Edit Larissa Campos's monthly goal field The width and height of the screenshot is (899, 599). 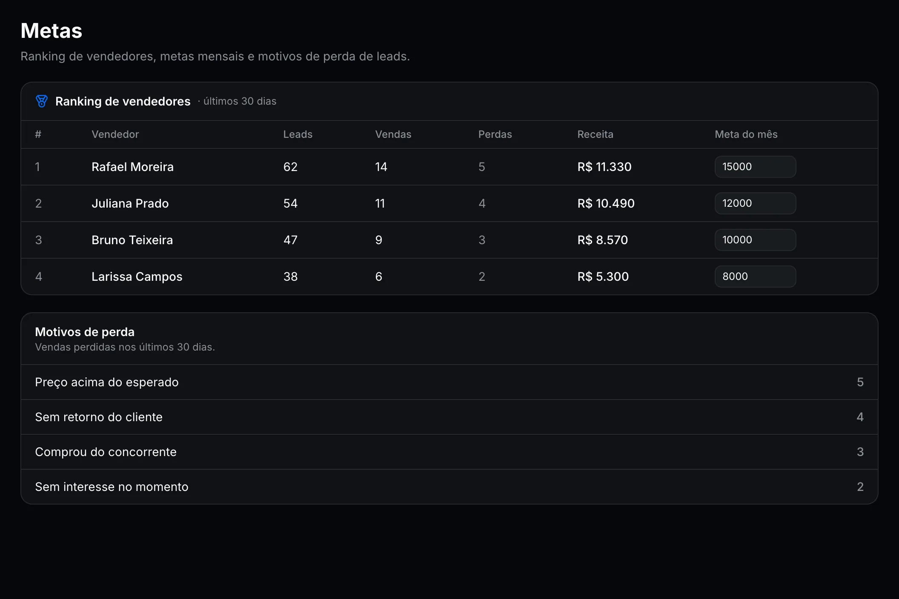tap(755, 277)
